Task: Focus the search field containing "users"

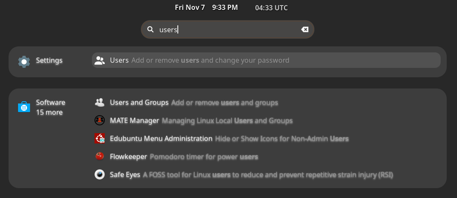Action: point(228,30)
